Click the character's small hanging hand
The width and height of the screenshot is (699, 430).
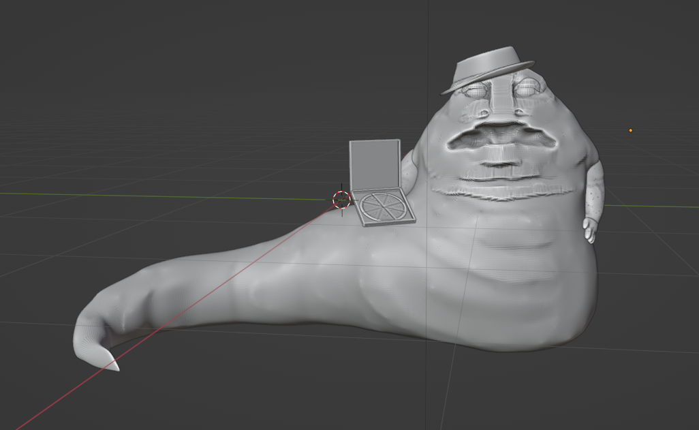[x=589, y=230]
